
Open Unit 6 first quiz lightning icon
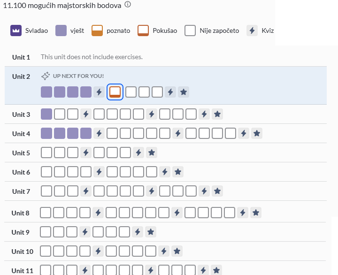pyautogui.click(x=99, y=172)
